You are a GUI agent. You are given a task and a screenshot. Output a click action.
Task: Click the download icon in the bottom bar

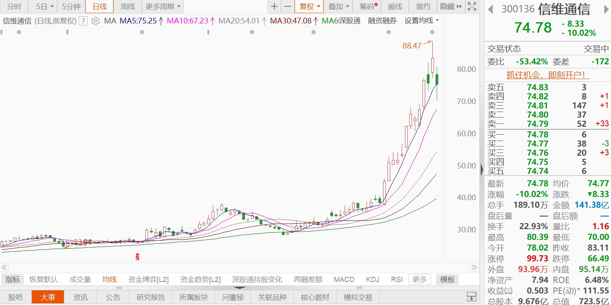pyautogui.click(x=471, y=297)
